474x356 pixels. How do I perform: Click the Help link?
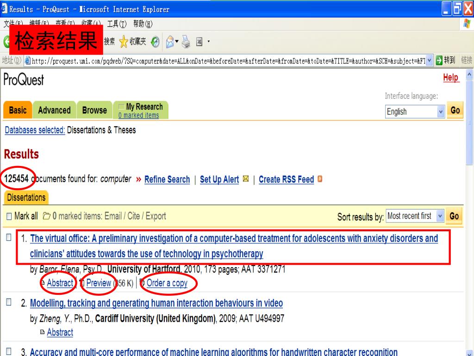[451, 77]
